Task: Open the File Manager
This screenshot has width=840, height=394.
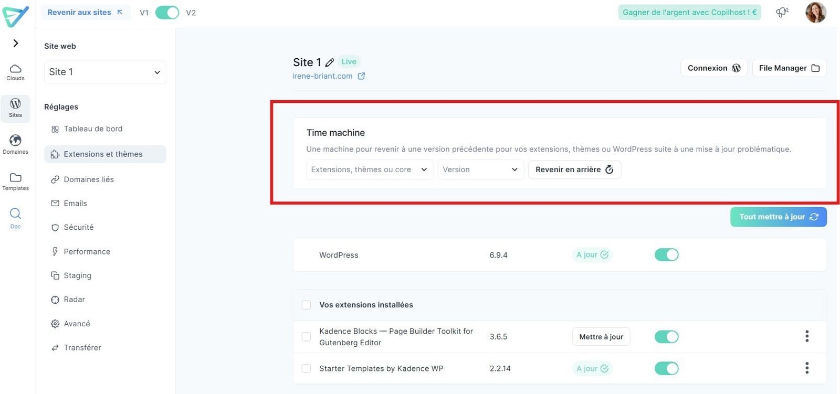Action: [x=789, y=68]
